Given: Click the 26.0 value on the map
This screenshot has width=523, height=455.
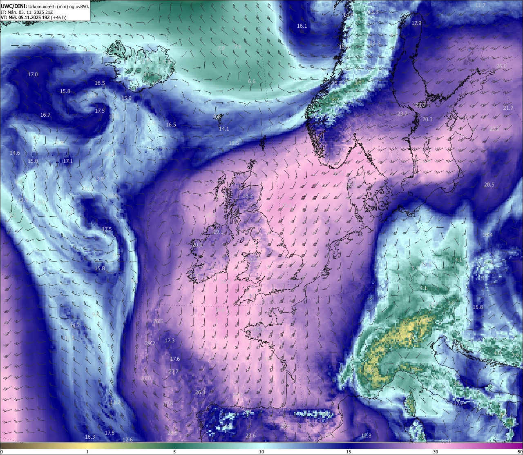Looking at the screenshot, I should pos(501,66).
